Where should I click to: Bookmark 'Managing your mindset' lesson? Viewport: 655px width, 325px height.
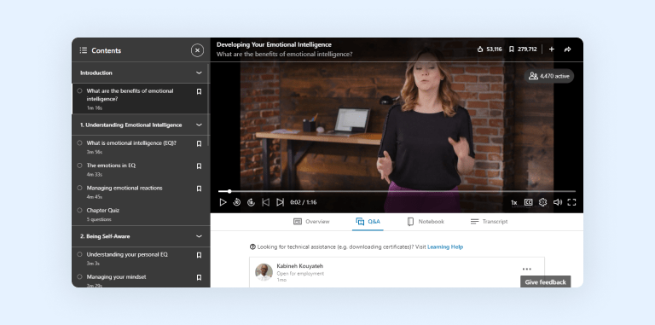point(200,277)
